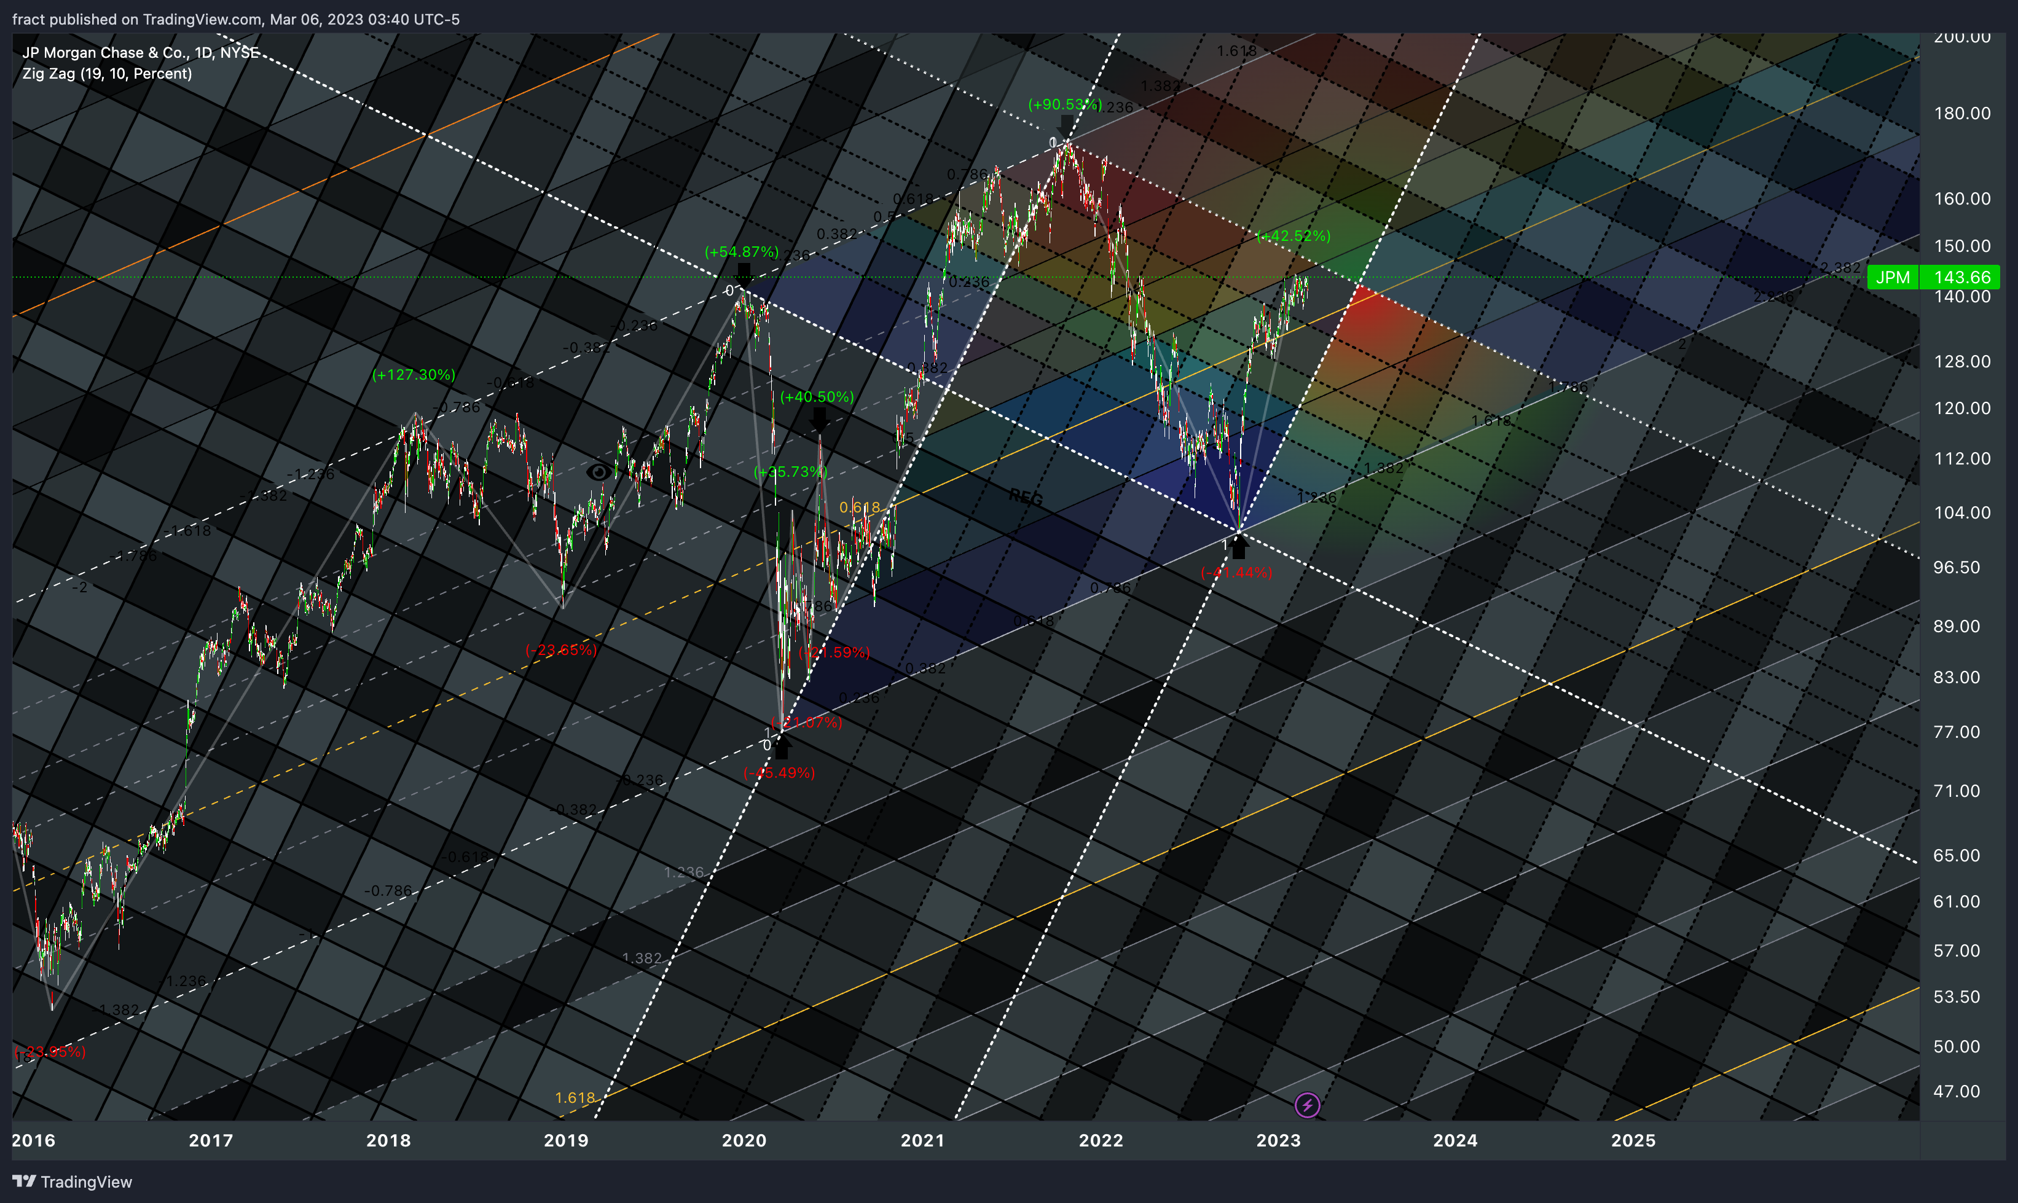The width and height of the screenshot is (2018, 1203).
Task: Click the orange 1.618 label near bottom
Action: coord(575,1097)
